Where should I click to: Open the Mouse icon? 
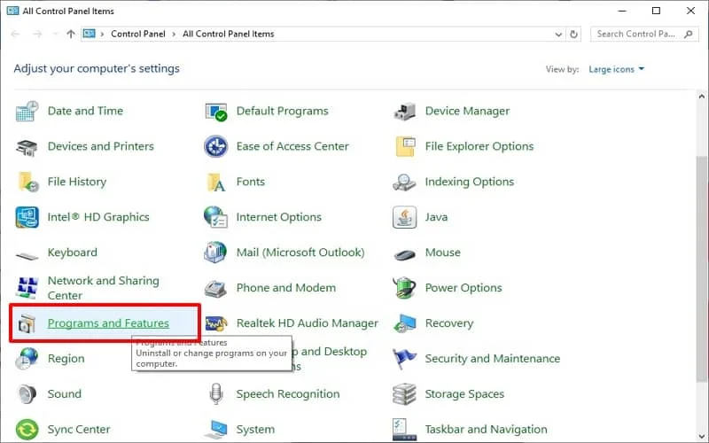click(404, 255)
